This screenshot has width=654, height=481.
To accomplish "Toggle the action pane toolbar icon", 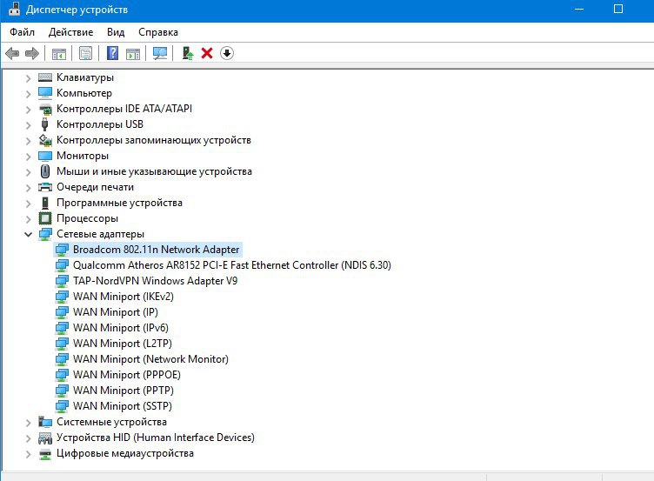I will (x=133, y=53).
